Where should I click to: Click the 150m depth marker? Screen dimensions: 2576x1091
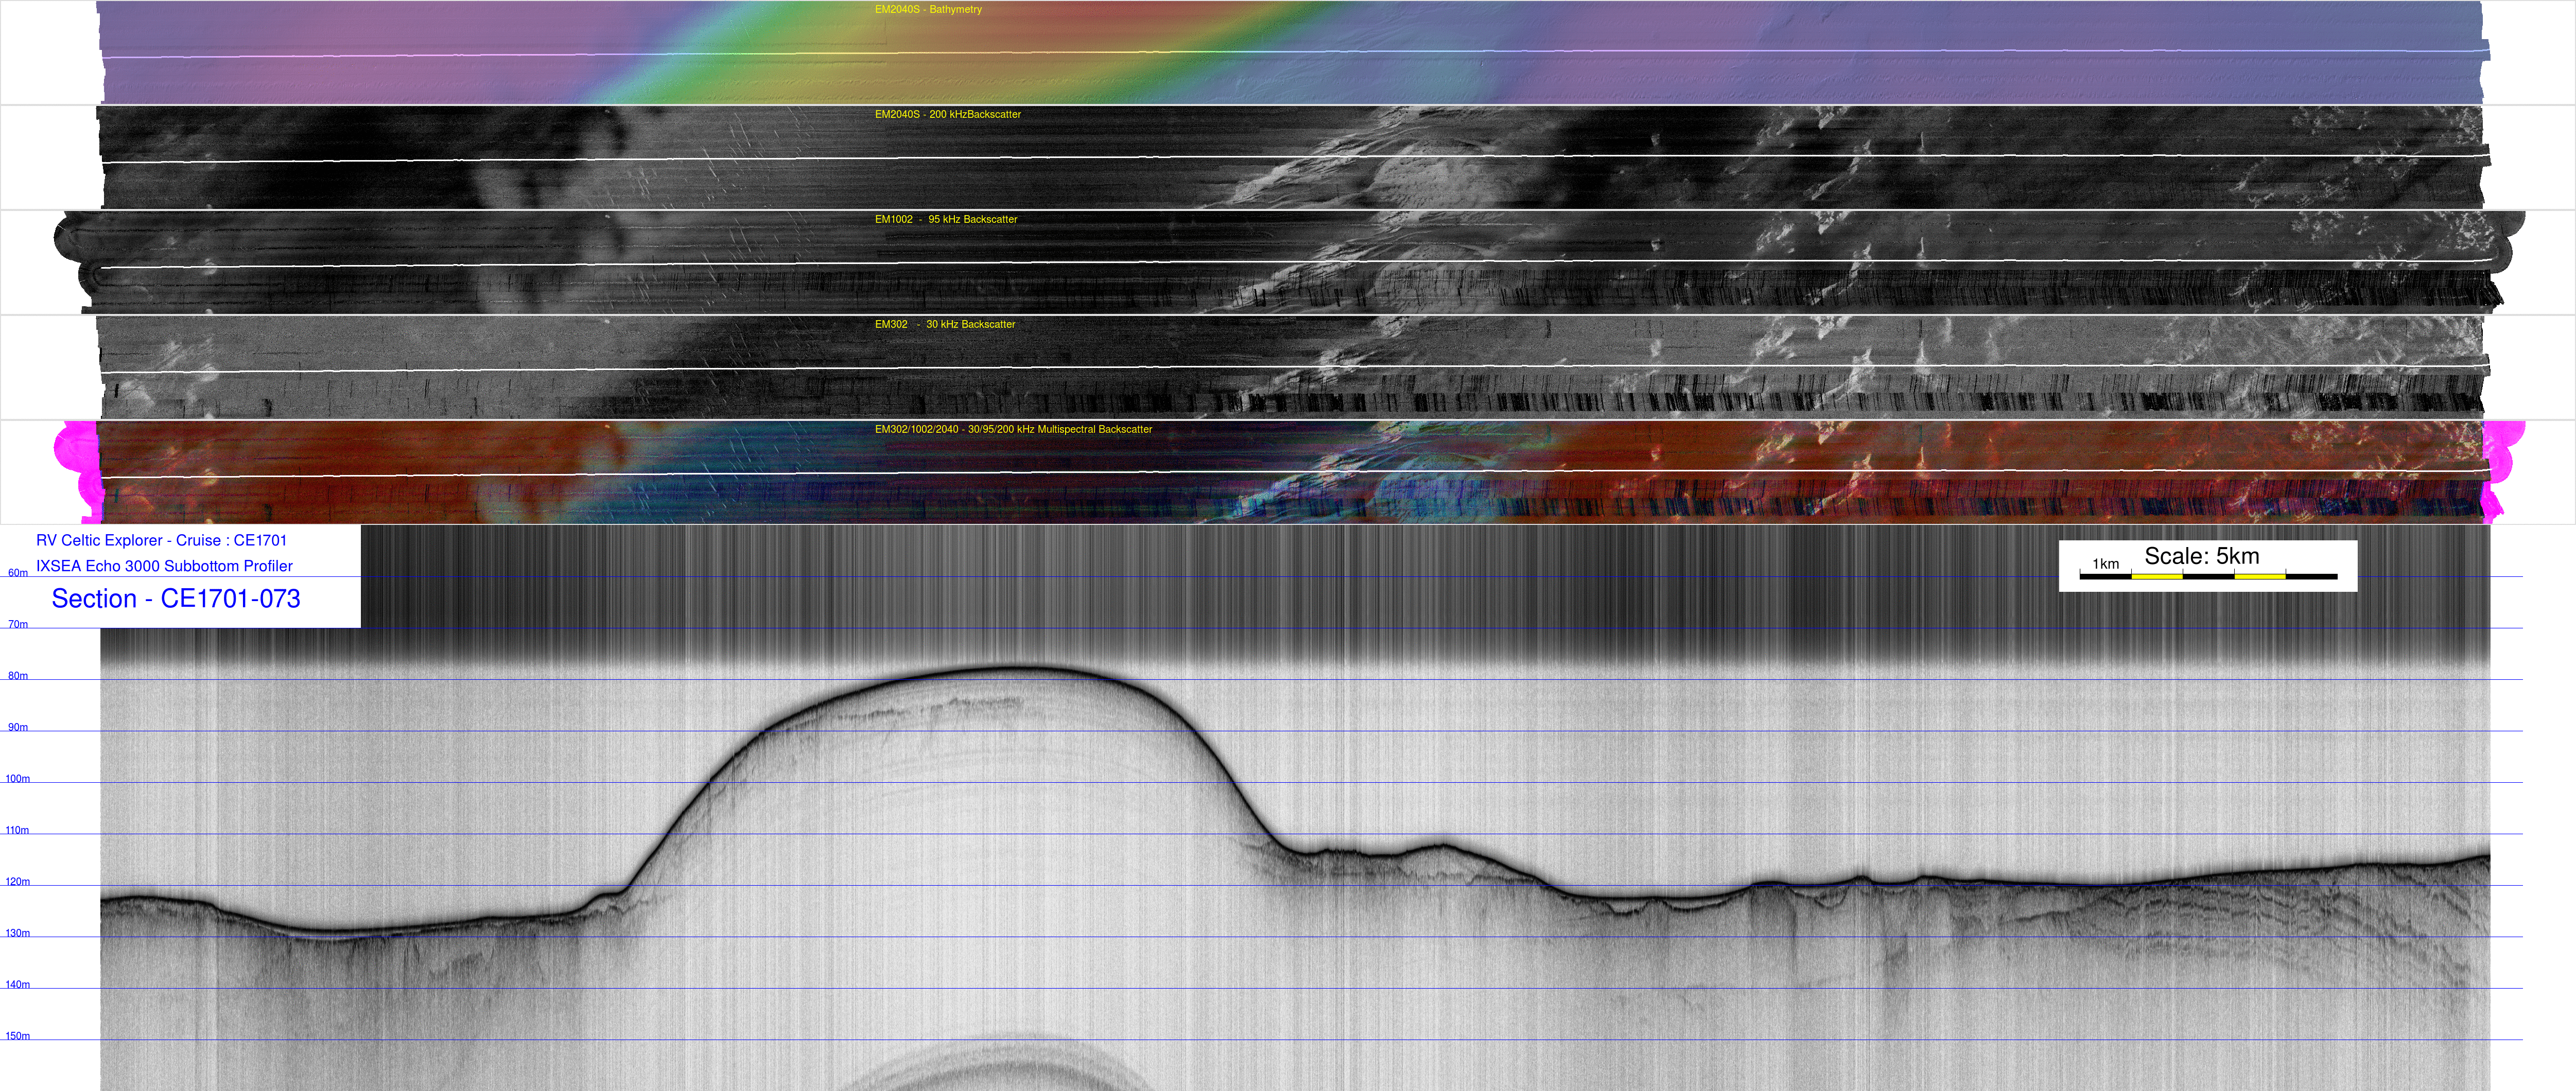point(18,1037)
